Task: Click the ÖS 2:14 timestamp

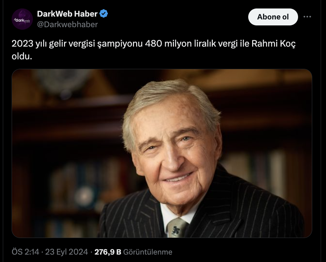Action: (x=25, y=252)
